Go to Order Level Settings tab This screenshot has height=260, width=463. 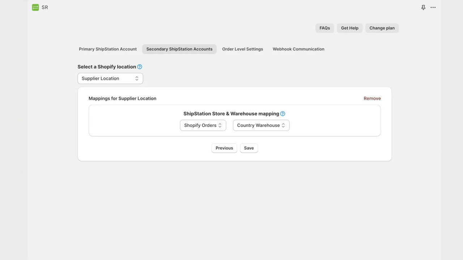(x=243, y=49)
